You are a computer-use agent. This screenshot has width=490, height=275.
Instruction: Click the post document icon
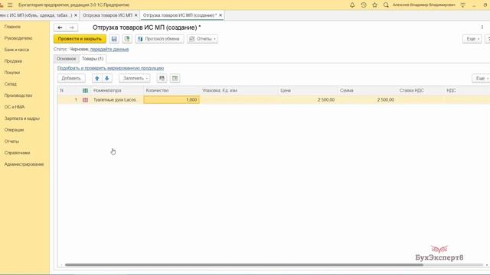(x=127, y=39)
